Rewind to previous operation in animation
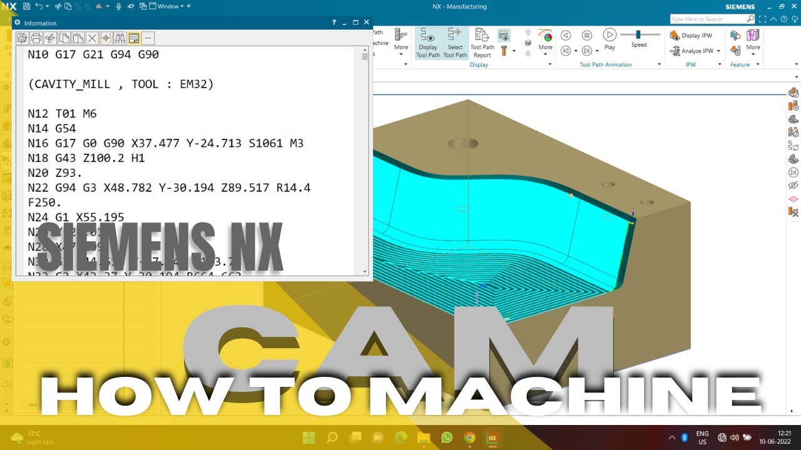 pos(565,51)
